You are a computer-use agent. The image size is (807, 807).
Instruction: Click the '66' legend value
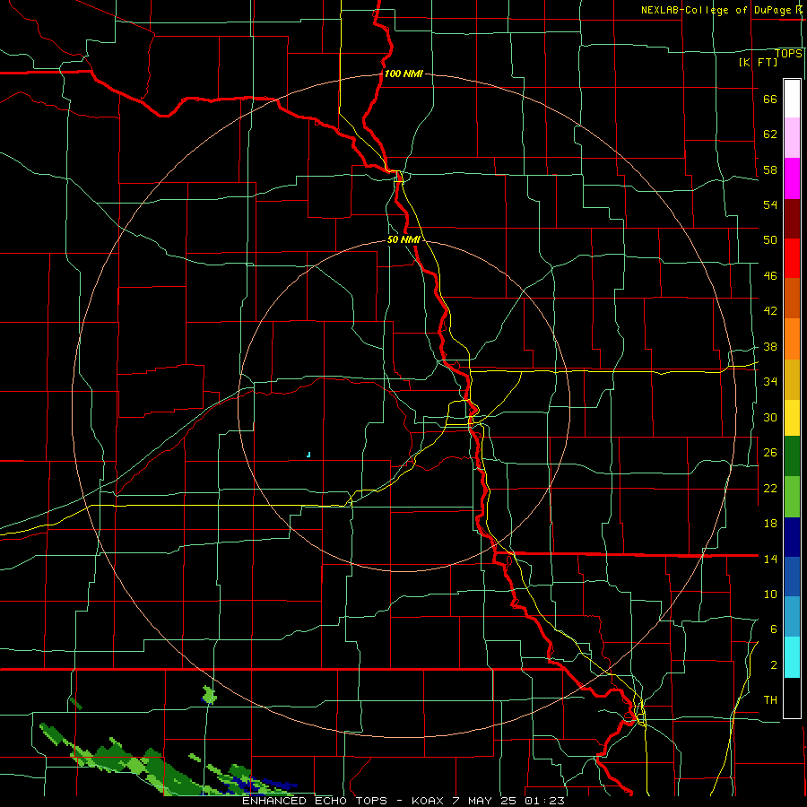click(770, 100)
